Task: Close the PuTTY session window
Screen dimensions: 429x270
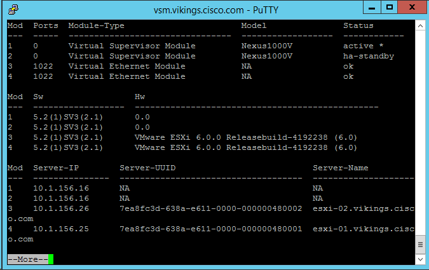Action: coord(412,8)
